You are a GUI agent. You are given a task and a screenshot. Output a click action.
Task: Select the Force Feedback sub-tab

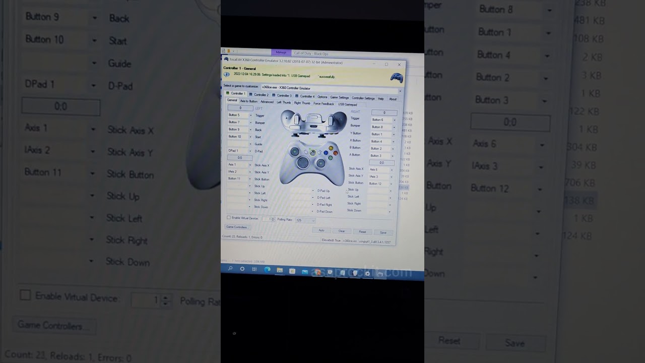[324, 103]
